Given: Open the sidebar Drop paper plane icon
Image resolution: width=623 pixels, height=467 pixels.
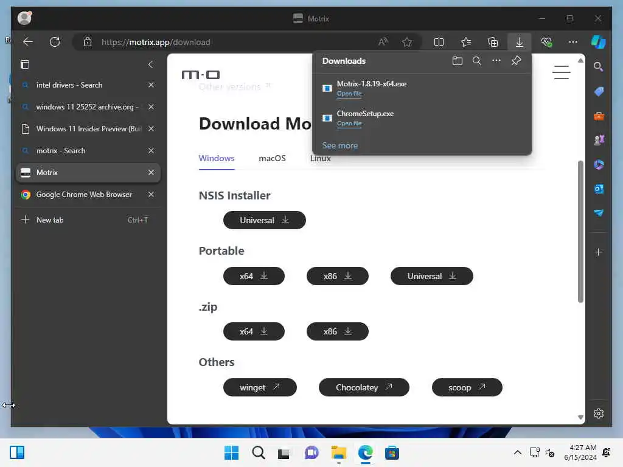Looking at the screenshot, I should point(599,213).
